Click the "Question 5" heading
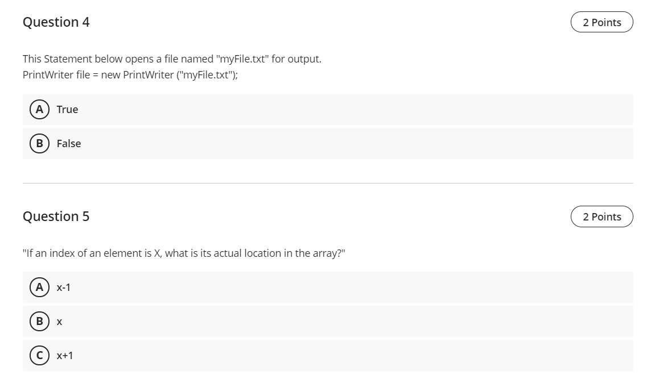Viewport: 647px width, 379px height. [x=56, y=216]
